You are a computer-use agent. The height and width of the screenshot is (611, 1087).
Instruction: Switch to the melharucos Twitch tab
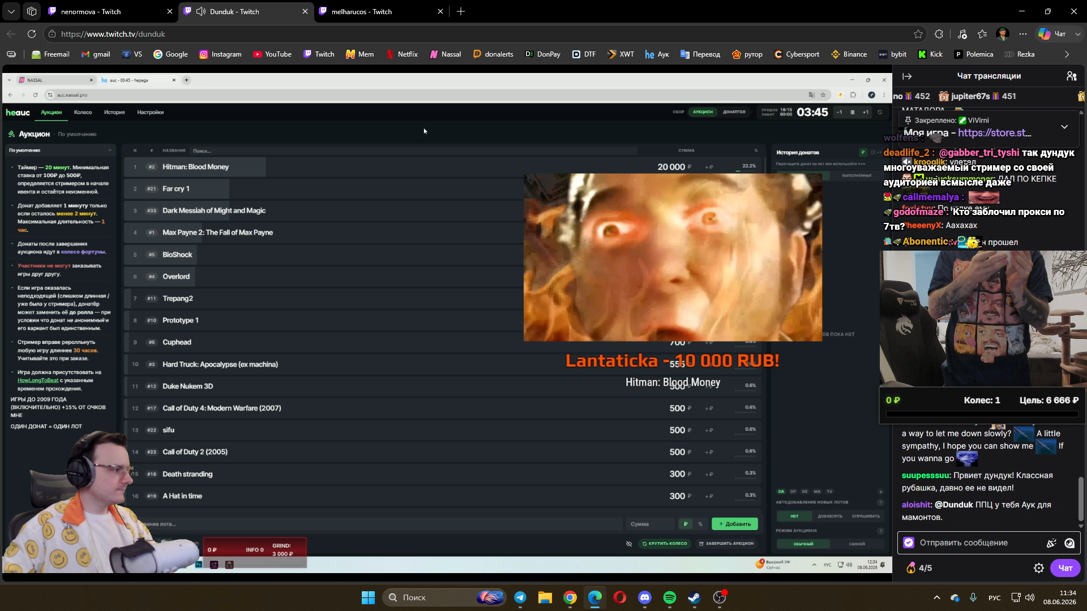point(381,11)
